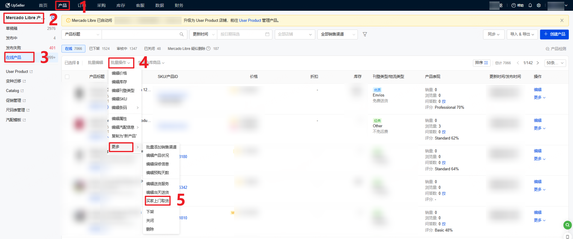573x239 pixels.
Task: Tick the select-all checkbox in table header
Action: pos(67,77)
